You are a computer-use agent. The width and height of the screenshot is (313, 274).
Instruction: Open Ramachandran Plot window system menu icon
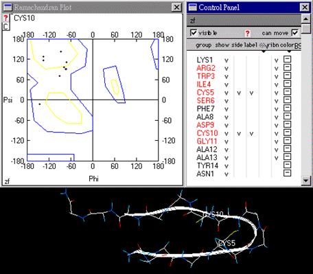click(x=8, y=8)
